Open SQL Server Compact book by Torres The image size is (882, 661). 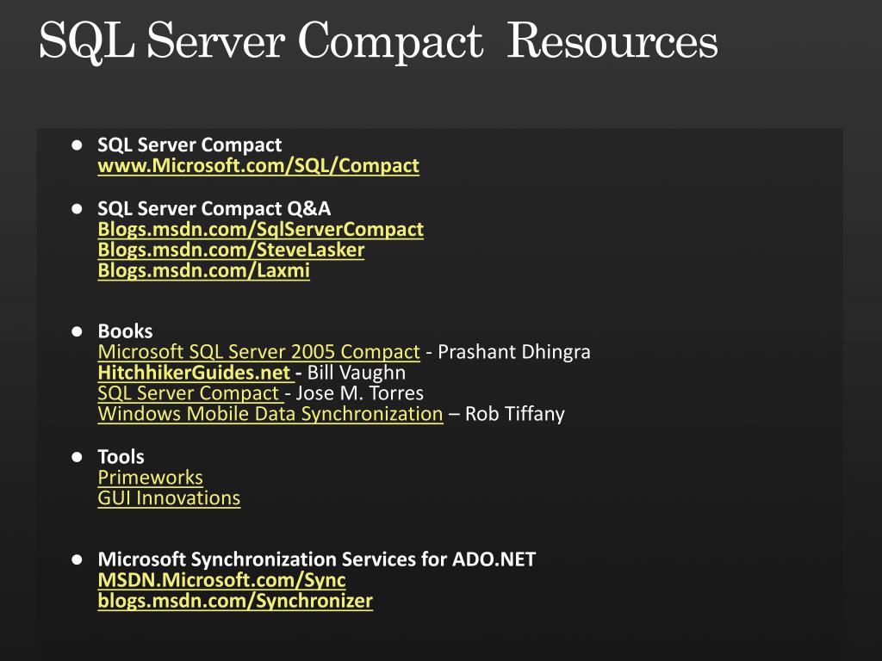(189, 392)
